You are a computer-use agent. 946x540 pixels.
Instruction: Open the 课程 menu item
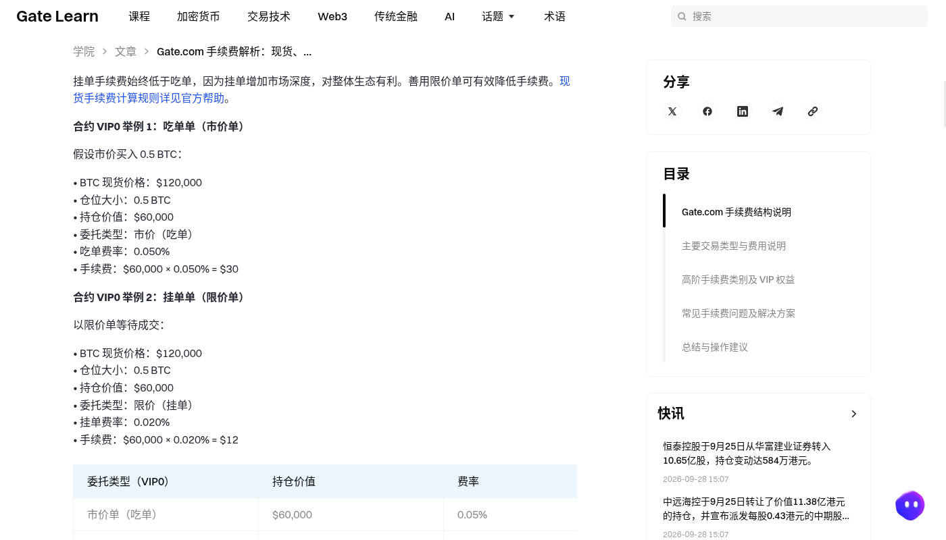tap(139, 16)
